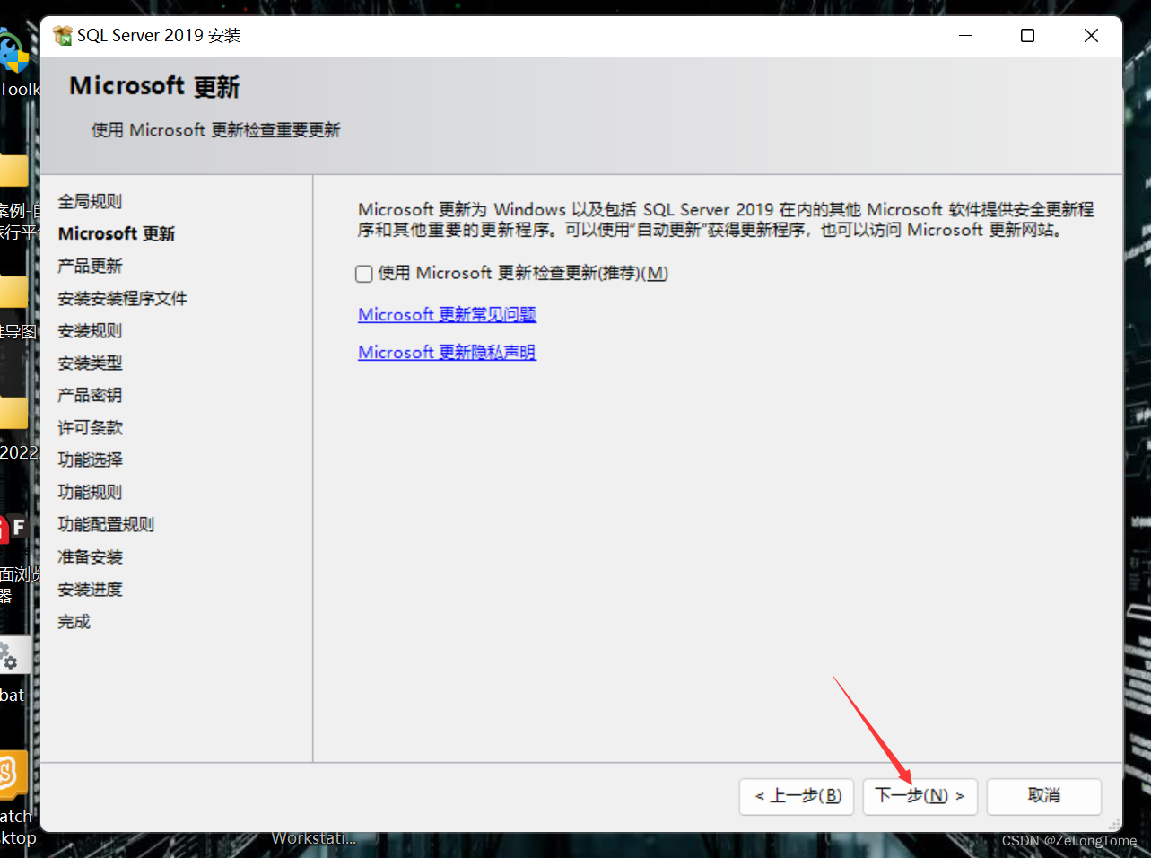The height and width of the screenshot is (858, 1151).
Task: Select 安装规则 step in sidebar
Action: [90, 330]
